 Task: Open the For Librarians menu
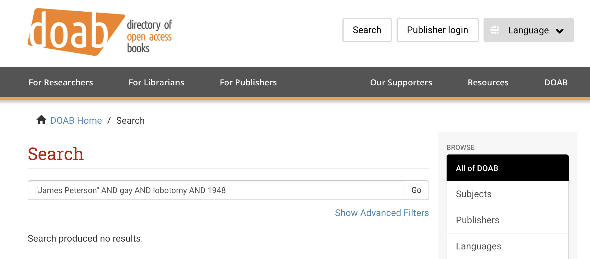pyautogui.click(x=156, y=82)
